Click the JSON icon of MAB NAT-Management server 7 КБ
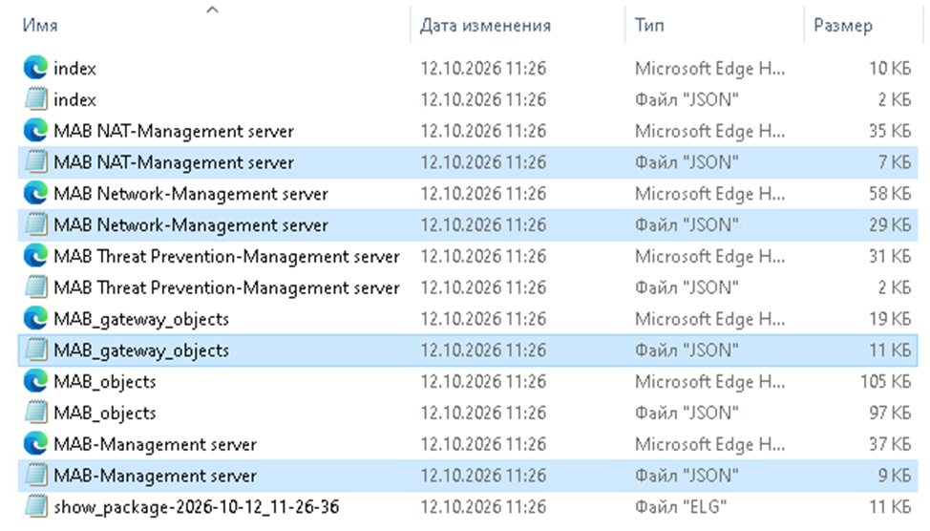The width and height of the screenshot is (930, 531). tap(35, 162)
